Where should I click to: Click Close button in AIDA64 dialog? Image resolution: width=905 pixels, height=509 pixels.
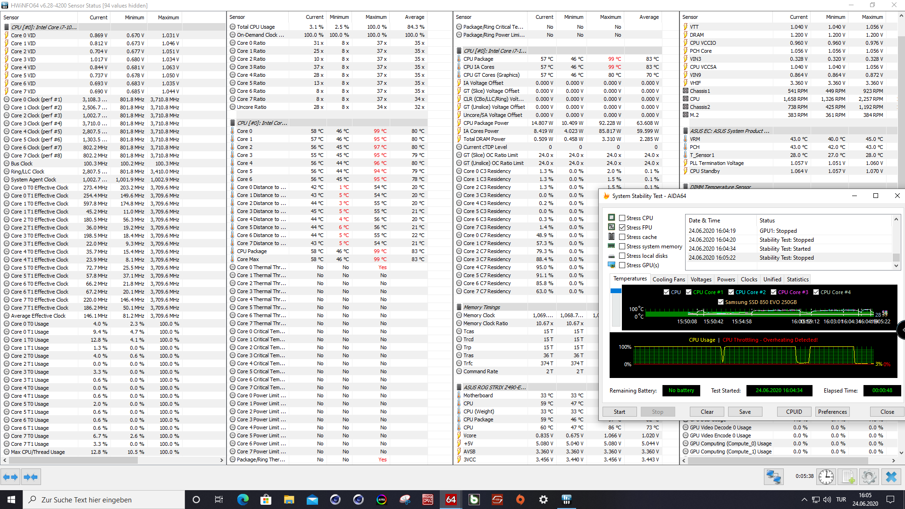point(887,411)
